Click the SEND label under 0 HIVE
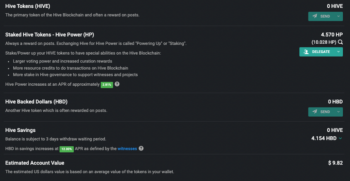Viewport: 350px width, 181px height. pyautogui.click(x=325, y=16)
